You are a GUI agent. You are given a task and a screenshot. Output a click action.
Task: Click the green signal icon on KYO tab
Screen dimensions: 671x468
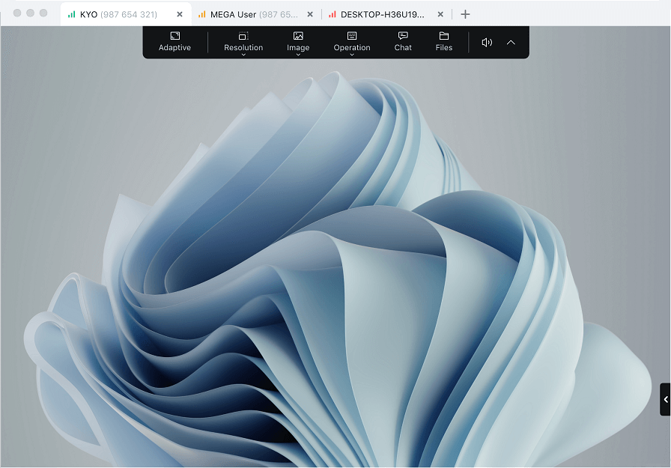click(x=71, y=14)
